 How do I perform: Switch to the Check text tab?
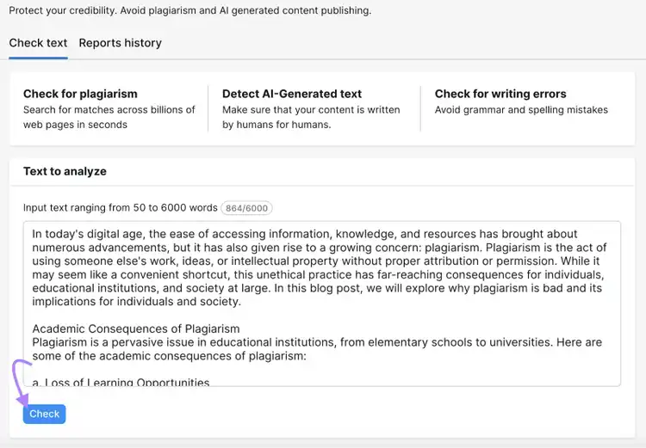pos(38,43)
